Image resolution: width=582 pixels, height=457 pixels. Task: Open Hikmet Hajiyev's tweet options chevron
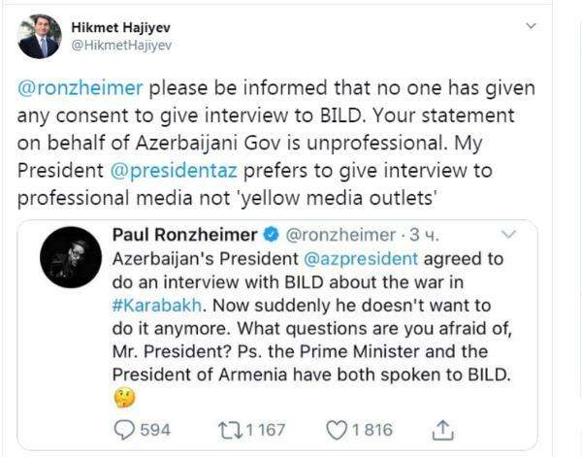531,25
